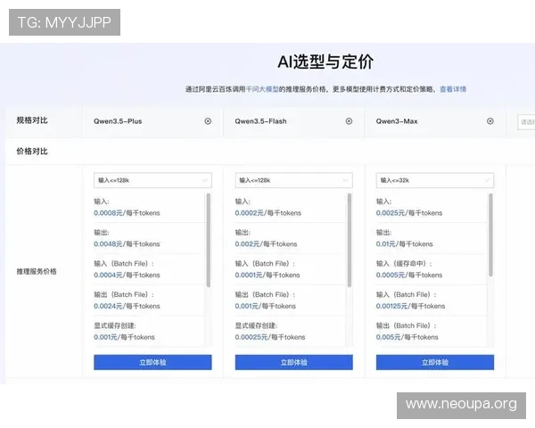The height and width of the screenshot is (428, 535).
Task: Click the Qwen3-Max price list scrollbar
Action: tap(490, 235)
